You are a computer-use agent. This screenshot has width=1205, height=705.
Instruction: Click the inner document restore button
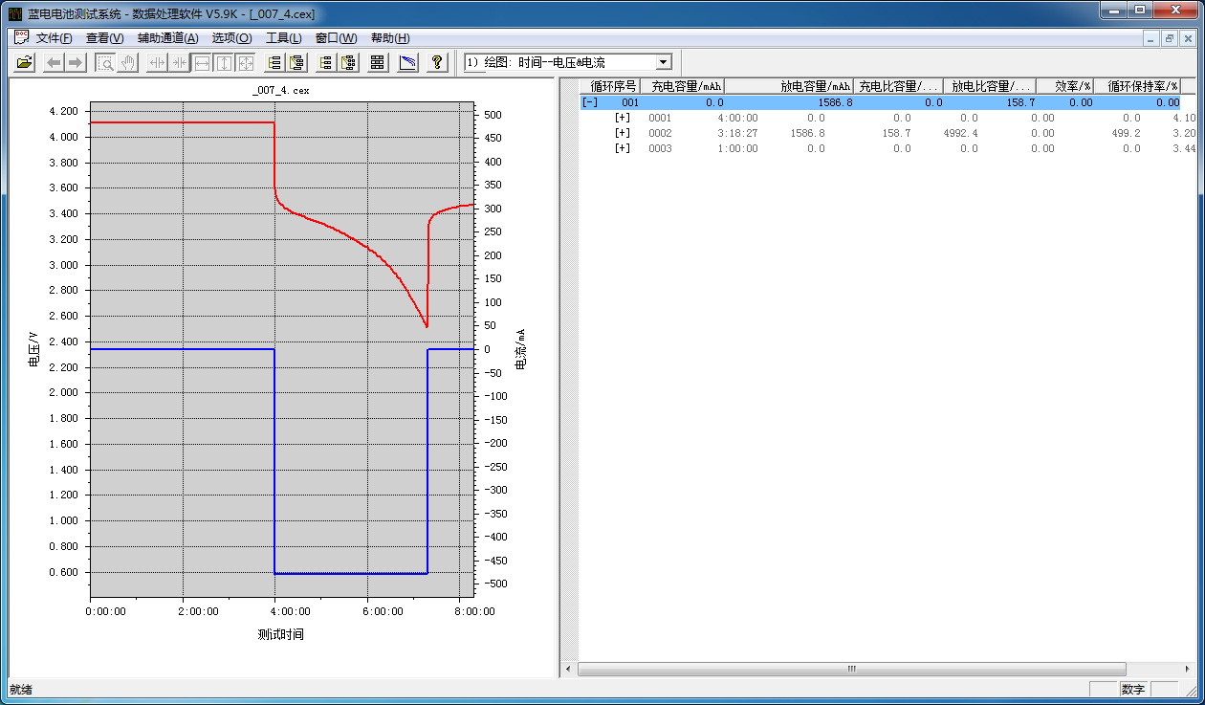1170,38
